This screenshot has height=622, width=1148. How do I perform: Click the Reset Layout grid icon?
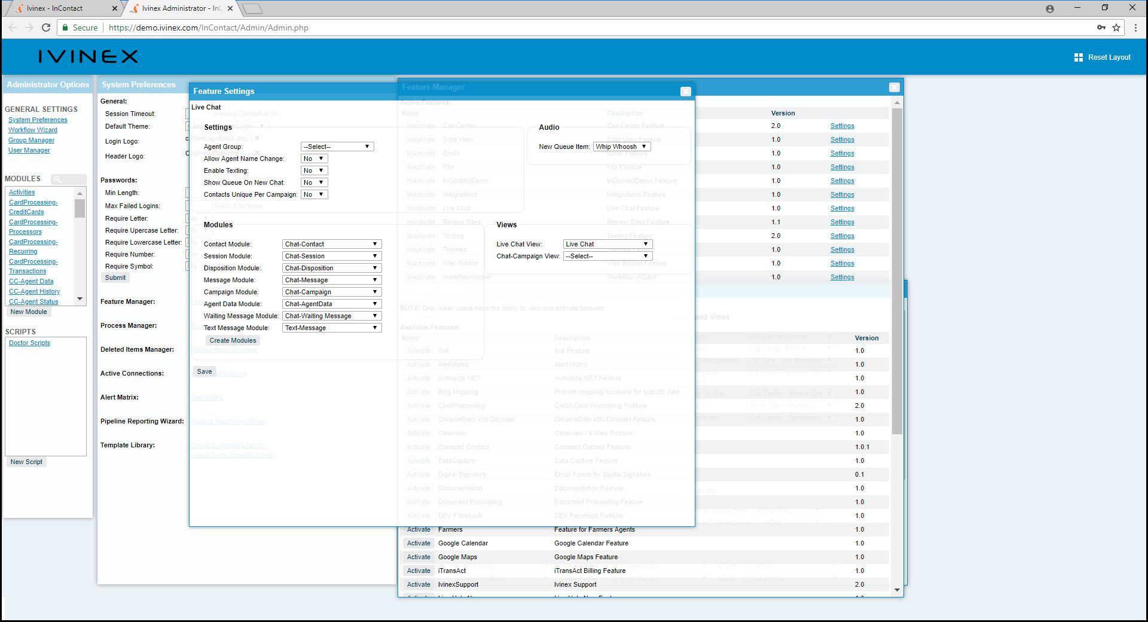(x=1079, y=57)
